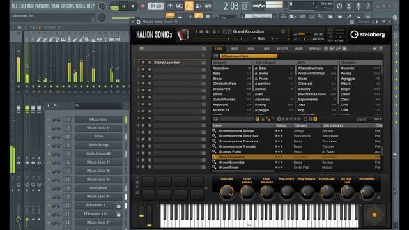409x230 pixels.
Task: Click the undo history clock icon in toolbar
Action: coord(339,6)
